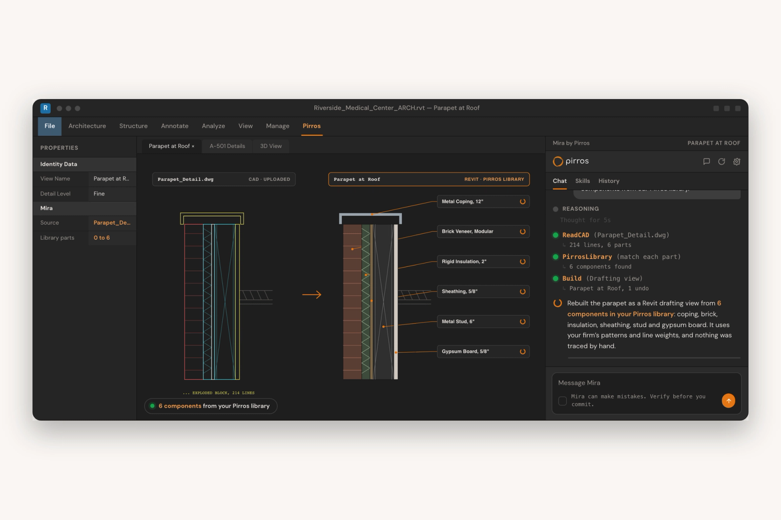Open the Pirros ribbon tab
Image resolution: width=781 pixels, height=520 pixels.
[x=311, y=126]
